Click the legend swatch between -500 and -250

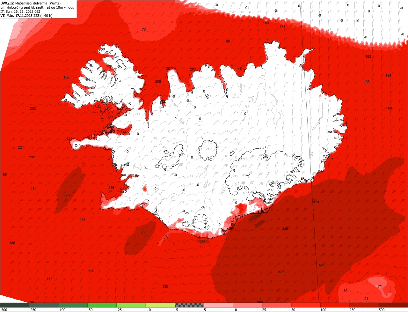pyautogui.click(x=15, y=305)
